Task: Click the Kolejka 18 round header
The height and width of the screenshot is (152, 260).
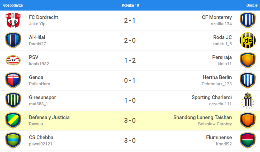Action: click(130, 5)
